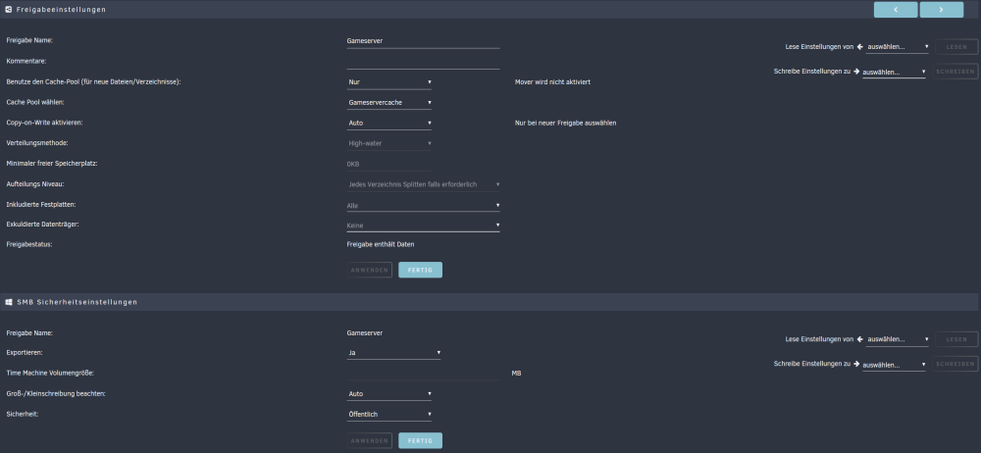The image size is (981, 453).
Task: Click Anwenden in Freigabeeinstellungen
Action: 370,270
